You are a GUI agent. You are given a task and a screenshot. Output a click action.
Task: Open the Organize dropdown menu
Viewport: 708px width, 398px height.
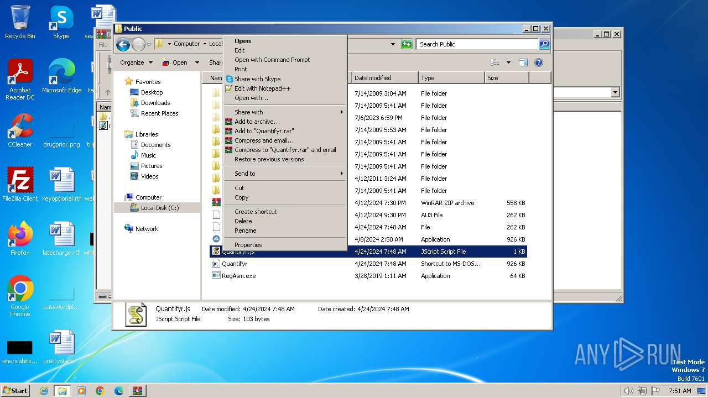[136, 62]
